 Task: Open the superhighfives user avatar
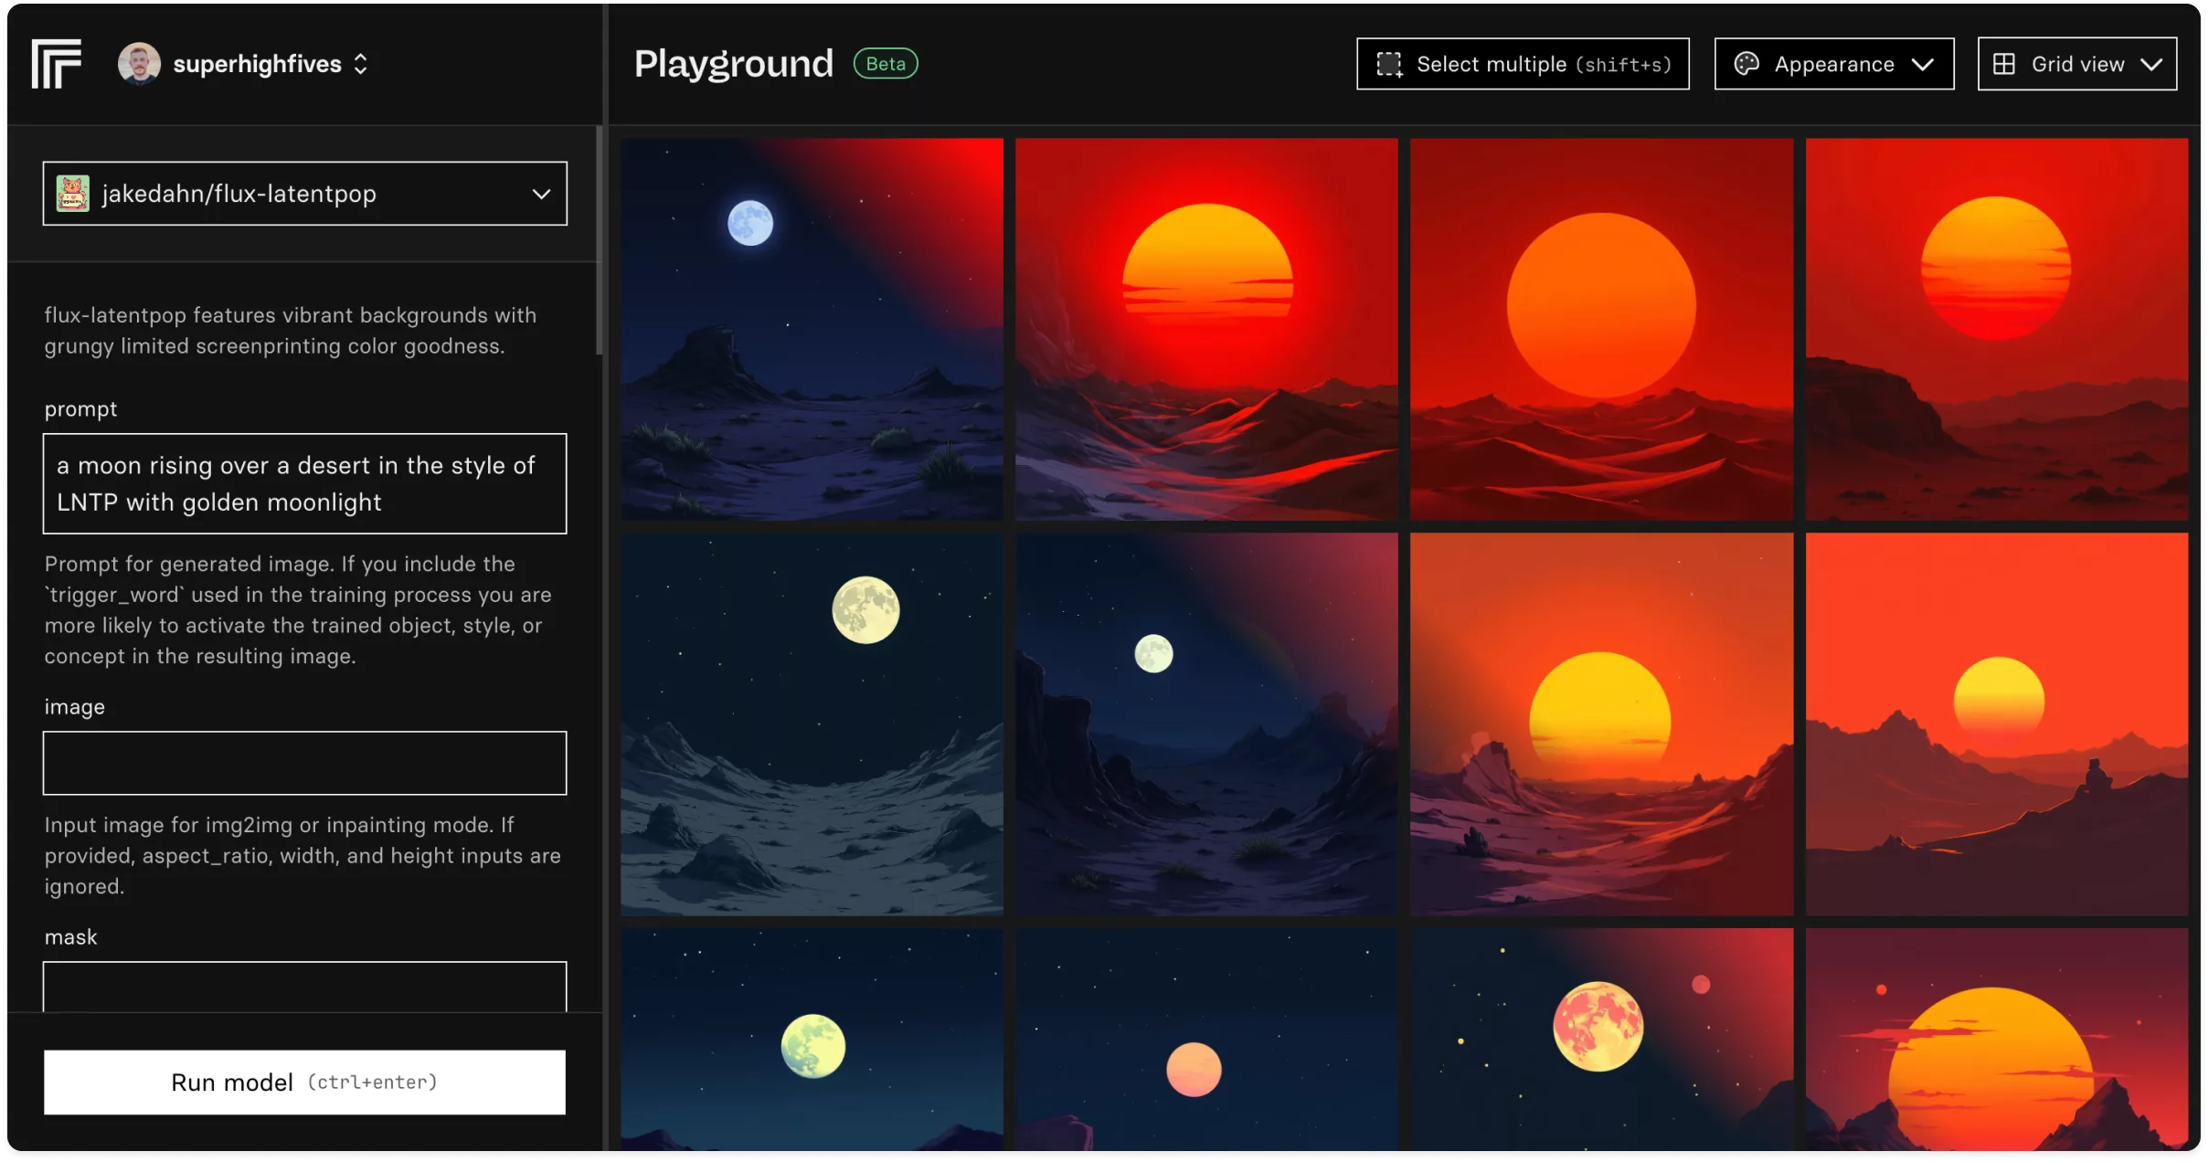(x=139, y=63)
